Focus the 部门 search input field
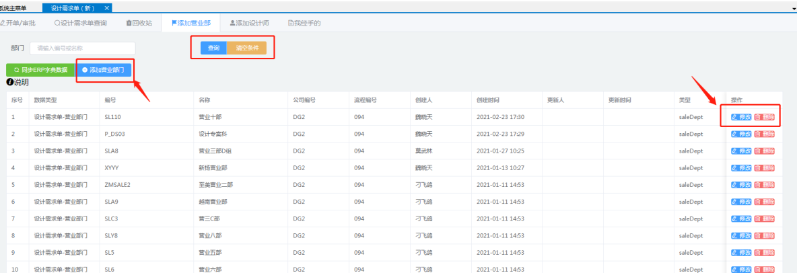Screen dimensions: 797x277 (x=83, y=48)
